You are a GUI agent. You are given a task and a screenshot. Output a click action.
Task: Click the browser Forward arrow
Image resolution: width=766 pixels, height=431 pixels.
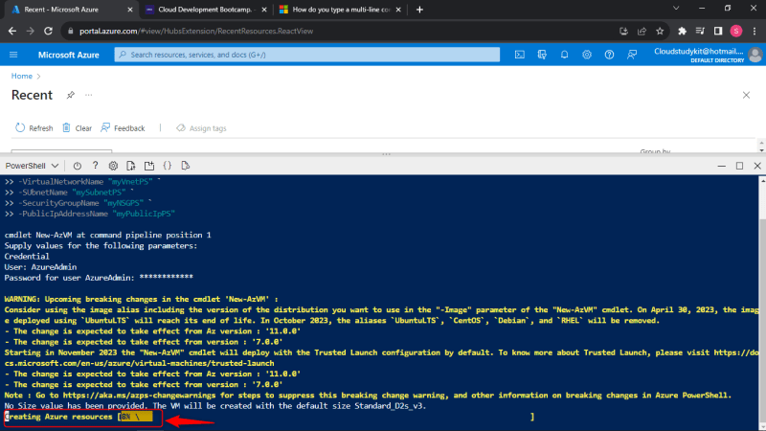pos(31,31)
